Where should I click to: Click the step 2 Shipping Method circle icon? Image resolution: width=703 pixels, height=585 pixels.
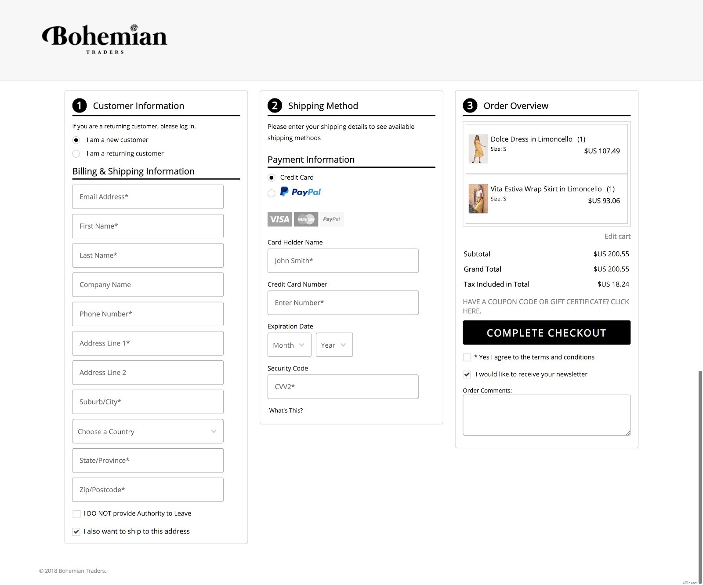click(x=274, y=105)
